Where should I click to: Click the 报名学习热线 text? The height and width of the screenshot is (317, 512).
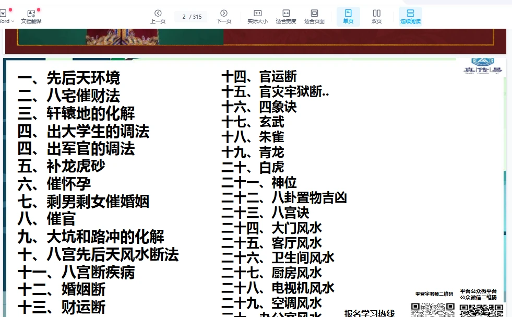370,313
